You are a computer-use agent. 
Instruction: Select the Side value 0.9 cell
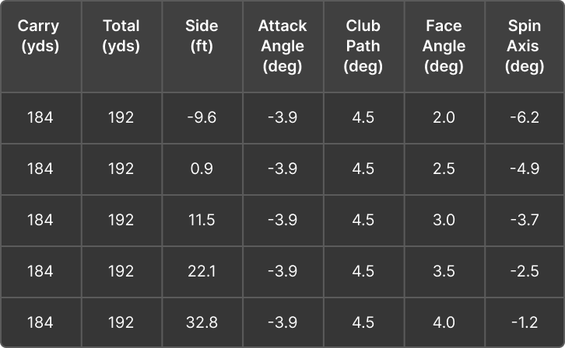(202, 169)
